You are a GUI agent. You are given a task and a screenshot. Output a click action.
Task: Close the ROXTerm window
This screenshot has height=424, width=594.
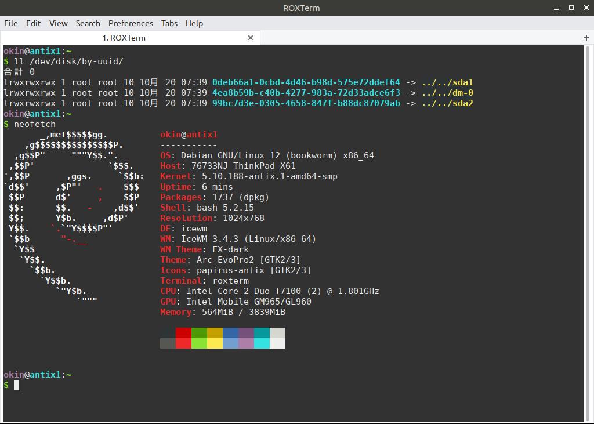coord(586,8)
